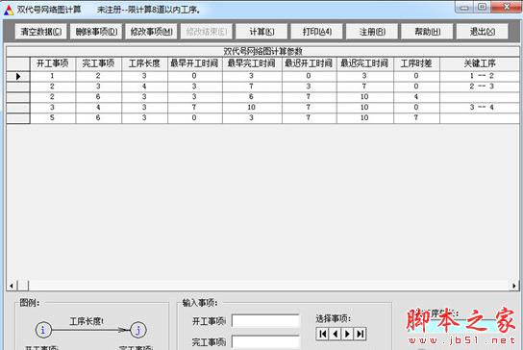Click the 清空数据(C) button
523x350 pixels.
point(41,32)
